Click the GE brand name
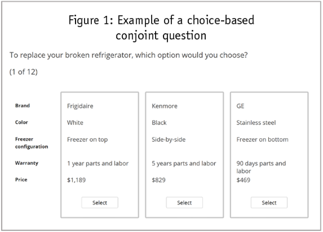This screenshot has width=323, height=232. tap(241, 106)
